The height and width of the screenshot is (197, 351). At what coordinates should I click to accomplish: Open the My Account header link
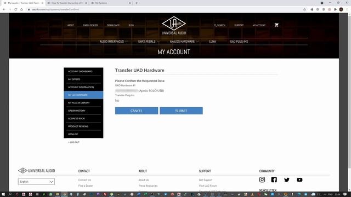259,25
